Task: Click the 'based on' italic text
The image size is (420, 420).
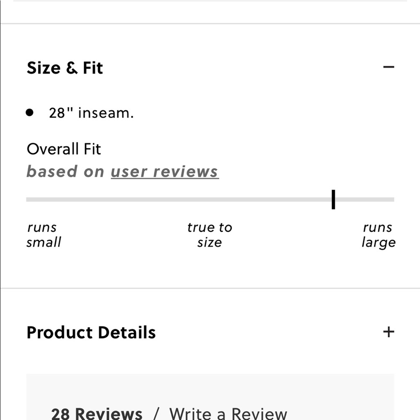Action: click(65, 172)
